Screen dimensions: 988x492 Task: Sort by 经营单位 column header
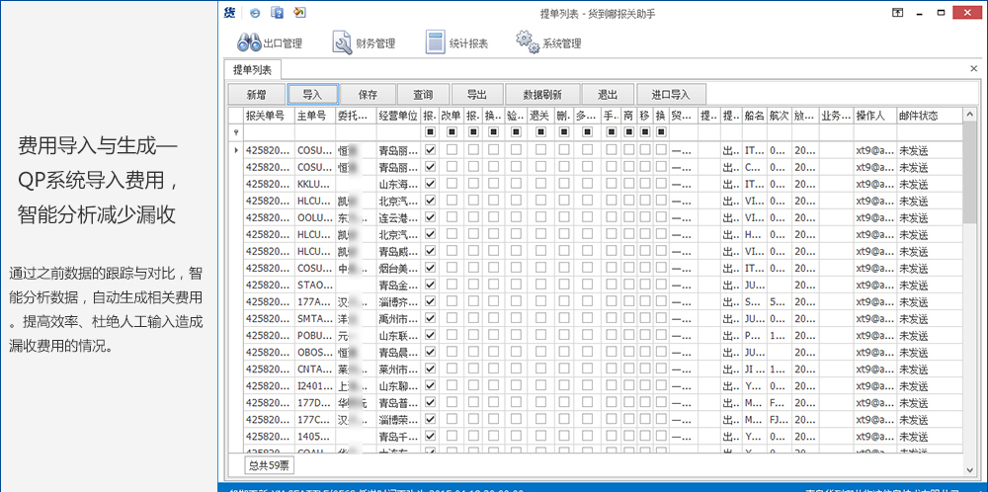398,116
